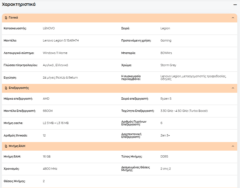The height and width of the screenshot is (188, 240).
Task: Click the Αριθμός Πυρήνων Επεξεργαστή: label
Action: point(134,123)
